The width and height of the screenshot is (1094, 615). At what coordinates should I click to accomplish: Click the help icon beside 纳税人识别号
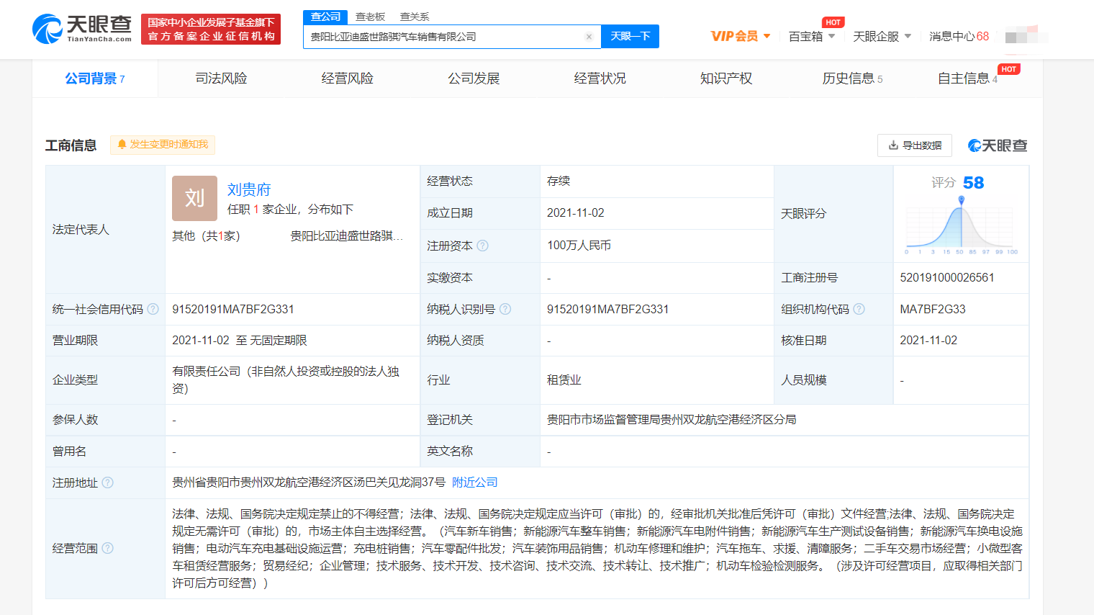505,309
